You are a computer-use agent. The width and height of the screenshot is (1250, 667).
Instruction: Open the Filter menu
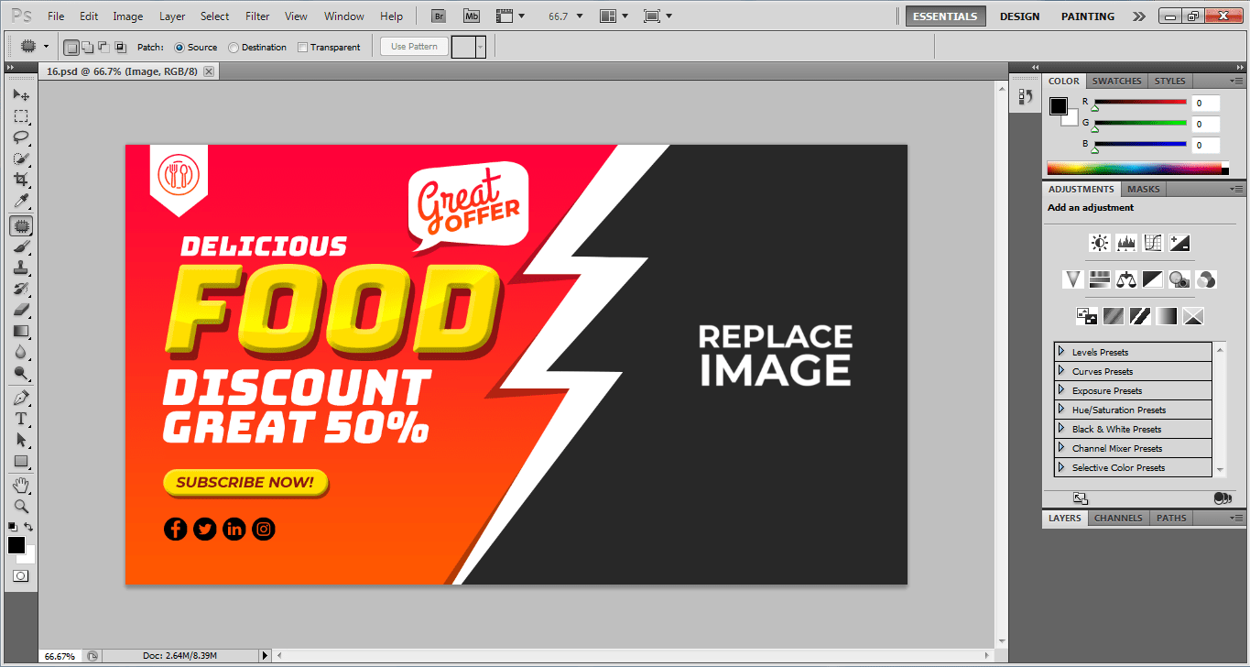click(x=257, y=16)
